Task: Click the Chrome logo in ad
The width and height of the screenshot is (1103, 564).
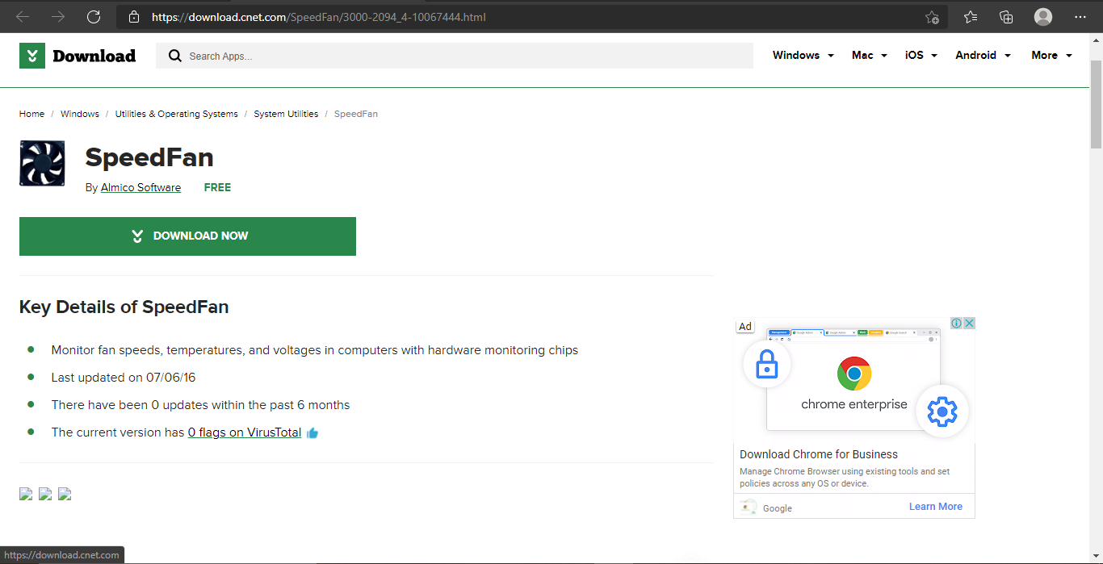Action: coord(854,374)
